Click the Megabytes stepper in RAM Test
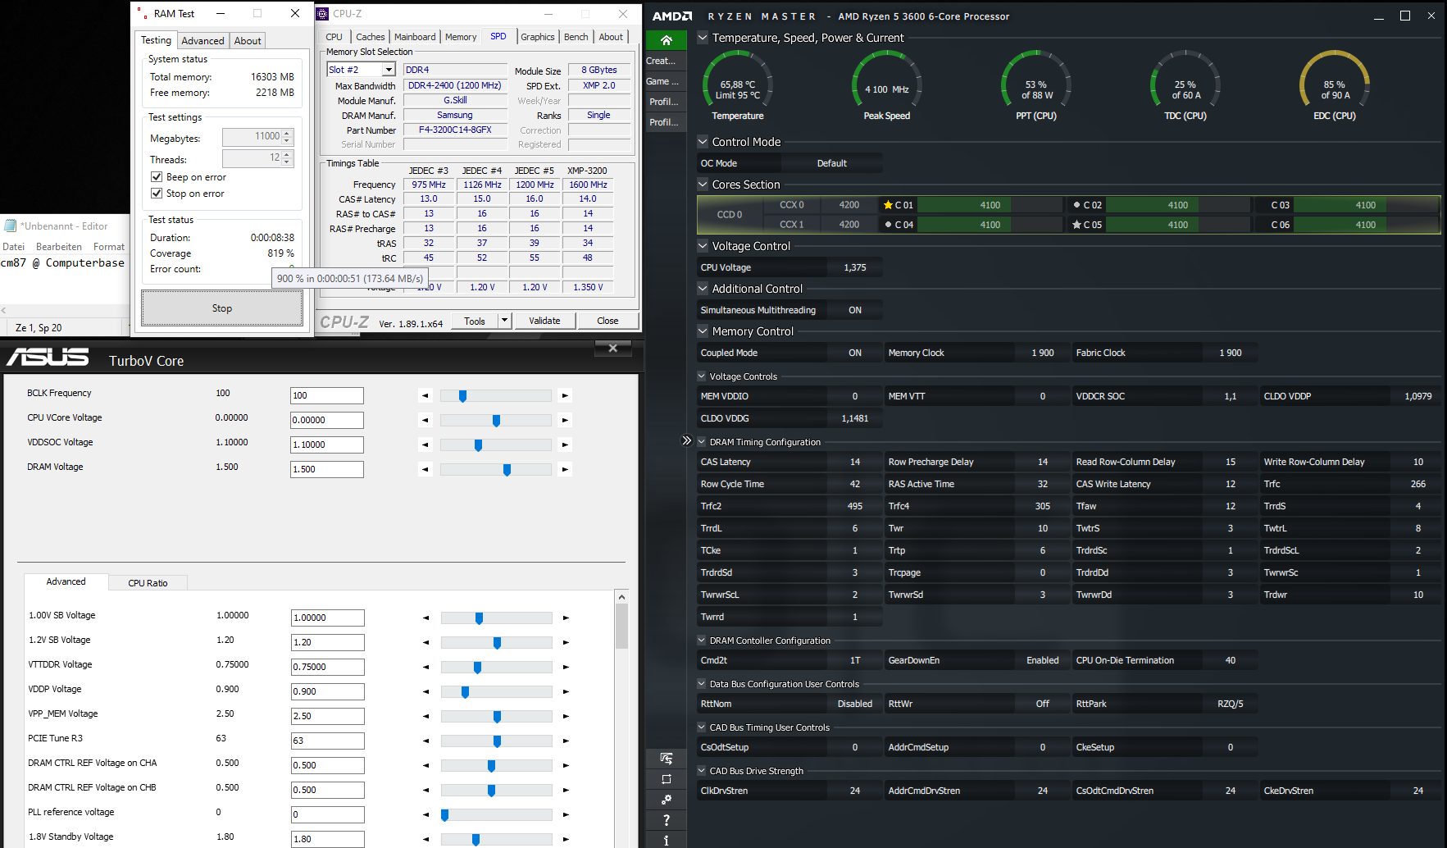This screenshot has width=1447, height=848. [287, 137]
